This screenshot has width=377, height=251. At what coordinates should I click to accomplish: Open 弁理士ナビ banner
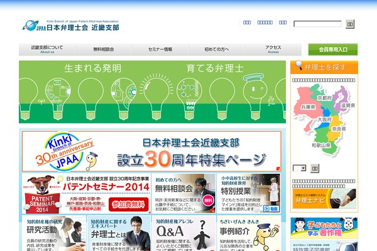pyautogui.click(x=324, y=198)
